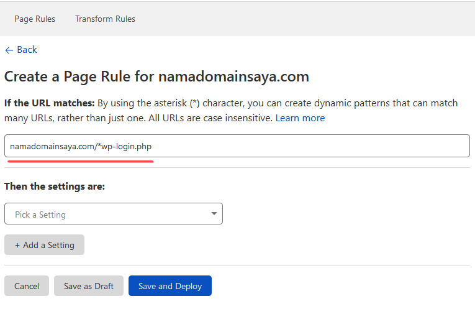Click the plus sign in Add a Setting
The height and width of the screenshot is (314, 475).
click(17, 245)
